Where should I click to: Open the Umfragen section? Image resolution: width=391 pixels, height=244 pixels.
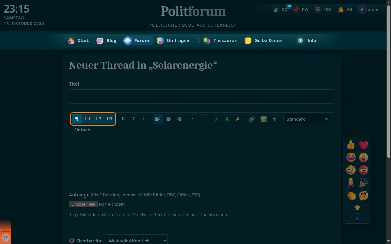point(173,41)
